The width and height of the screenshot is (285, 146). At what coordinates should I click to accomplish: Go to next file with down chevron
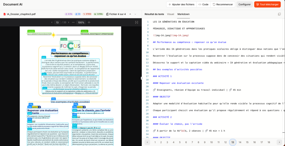135,14
